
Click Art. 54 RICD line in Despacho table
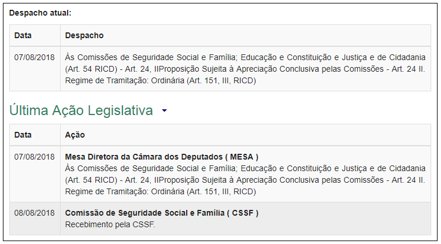245,69
